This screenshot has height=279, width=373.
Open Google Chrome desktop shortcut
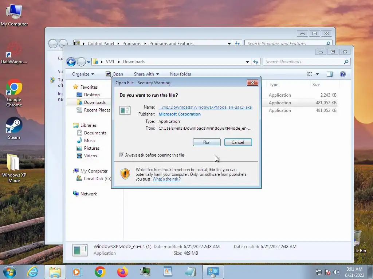click(x=14, y=93)
